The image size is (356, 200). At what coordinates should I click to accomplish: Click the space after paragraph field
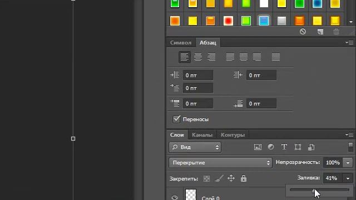tap(261, 103)
